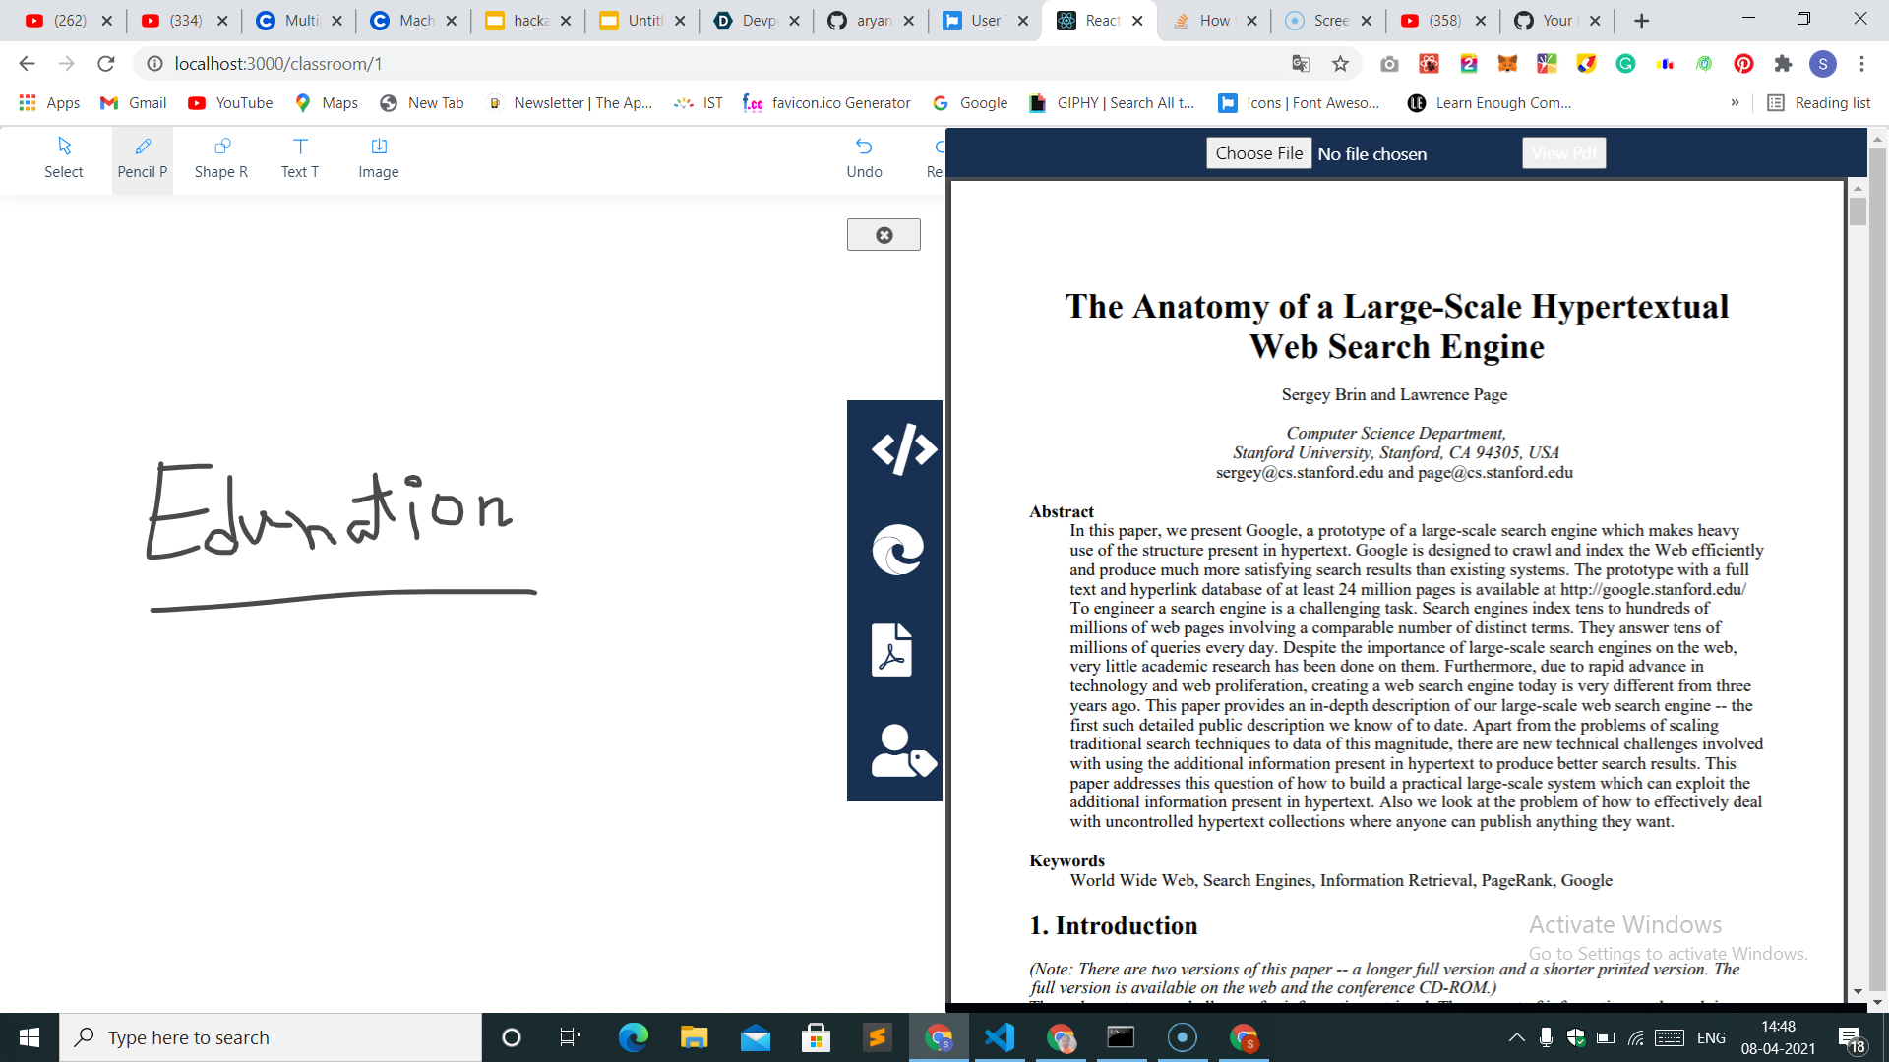Click the user tag sidebar icon

pos(902,752)
